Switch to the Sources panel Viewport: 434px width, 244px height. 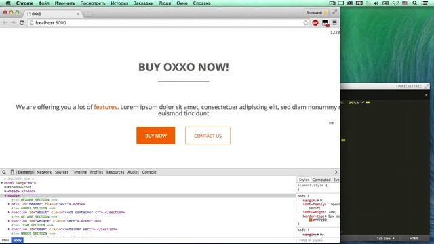pos(62,172)
